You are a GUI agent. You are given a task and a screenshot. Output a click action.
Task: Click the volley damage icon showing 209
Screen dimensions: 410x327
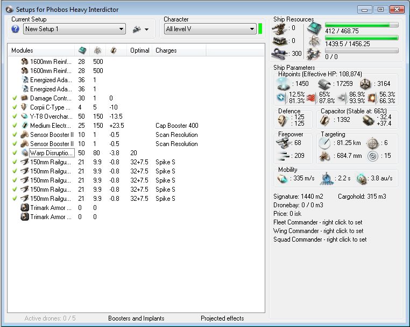[x=284, y=156]
